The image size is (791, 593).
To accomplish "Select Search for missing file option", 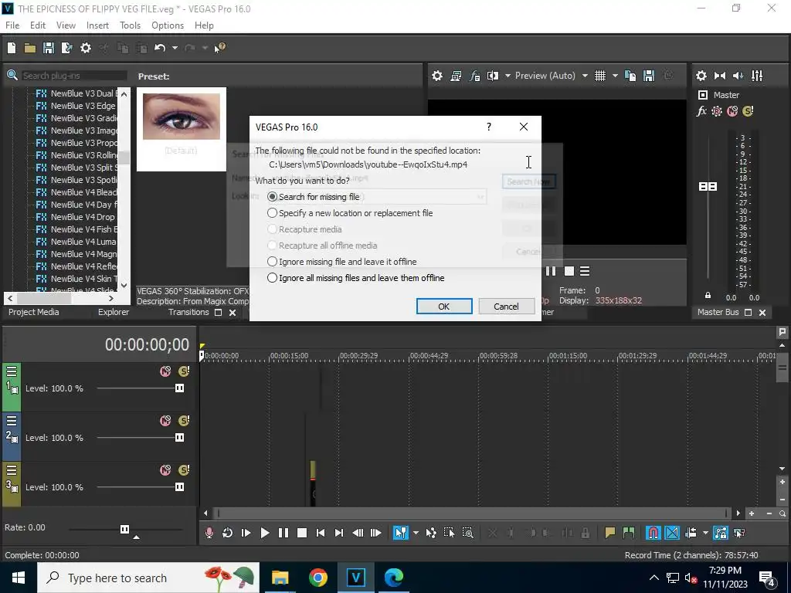I will 273,197.
